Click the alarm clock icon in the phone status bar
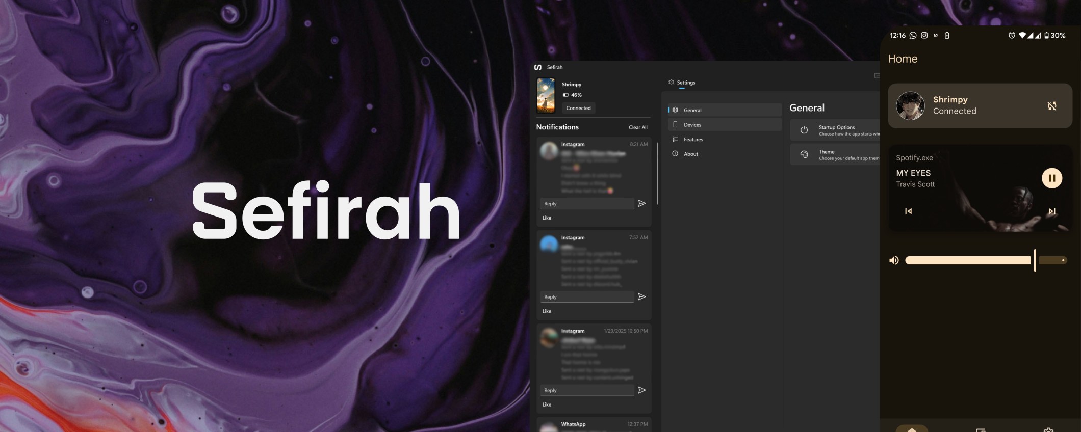The image size is (1081, 432). [1012, 35]
